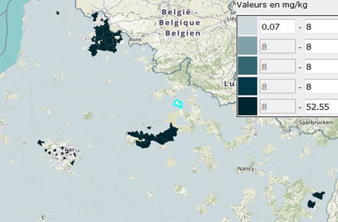The height and width of the screenshot is (222, 338).
Task: Click the cyan highlighted polygon on map
Action: point(178,103)
